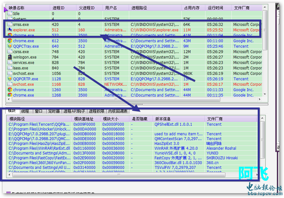Image resolution: width=284 pixels, height=198 pixels.
Task: Click process ID 840 of lsass.exe
Action: [x=55, y=68]
